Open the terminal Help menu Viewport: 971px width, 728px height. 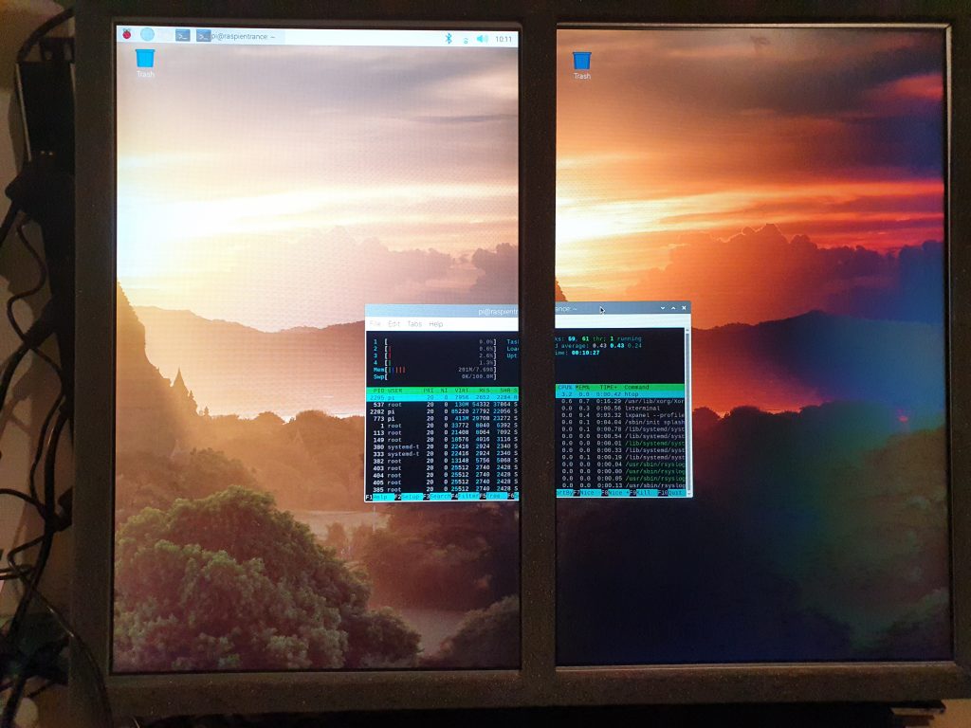[436, 324]
